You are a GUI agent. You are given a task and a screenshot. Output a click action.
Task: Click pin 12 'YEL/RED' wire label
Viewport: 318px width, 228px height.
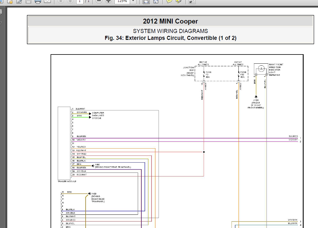click(x=81, y=147)
